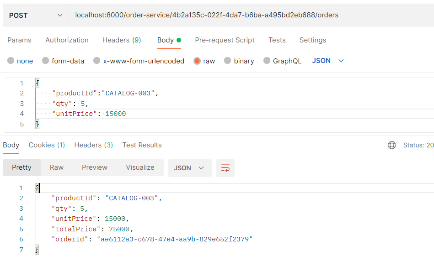Click the request URL field
The width and height of the screenshot is (434, 261).
pos(252,15)
